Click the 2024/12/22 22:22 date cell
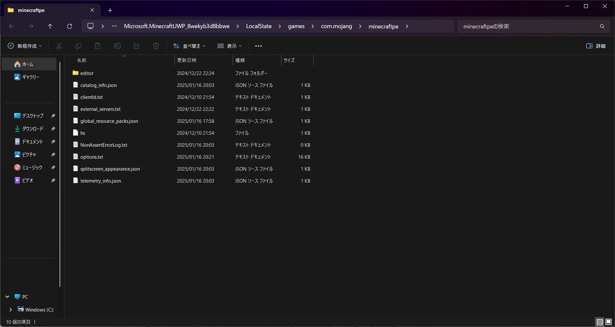This screenshot has width=615, height=327. coord(195,109)
